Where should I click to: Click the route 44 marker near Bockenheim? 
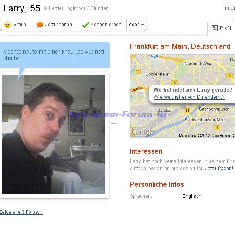tap(138, 71)
